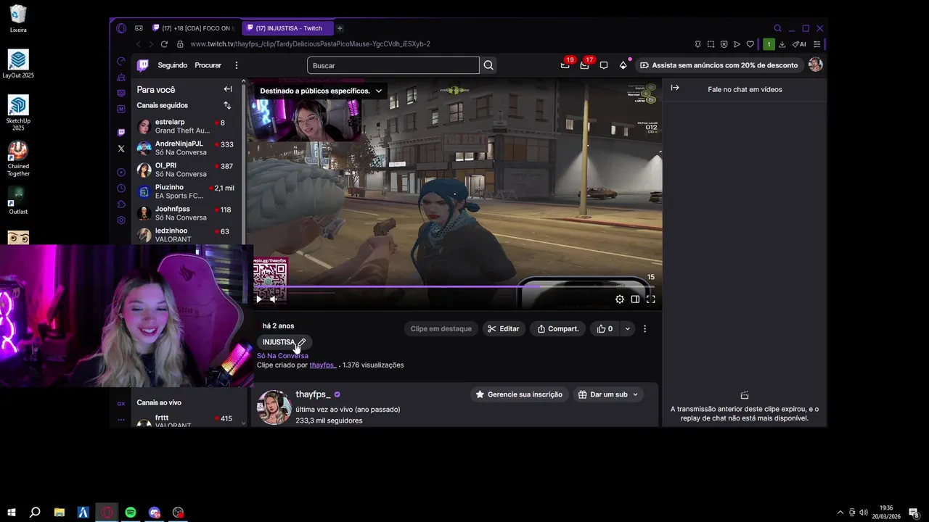Open Twitch whispers chat icon

[x=603, y=65]
